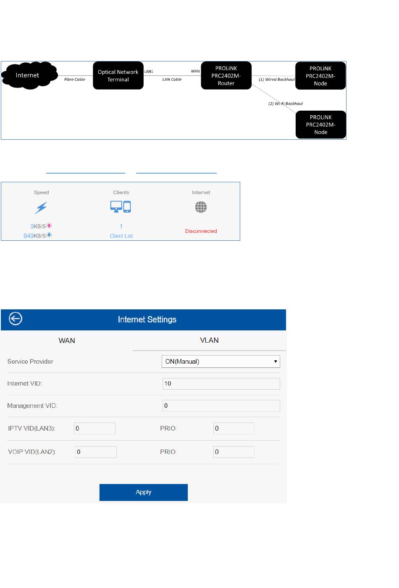Click the Management VID input field
The height and width of the screenshot is (588, 399).
click(221, 406)
